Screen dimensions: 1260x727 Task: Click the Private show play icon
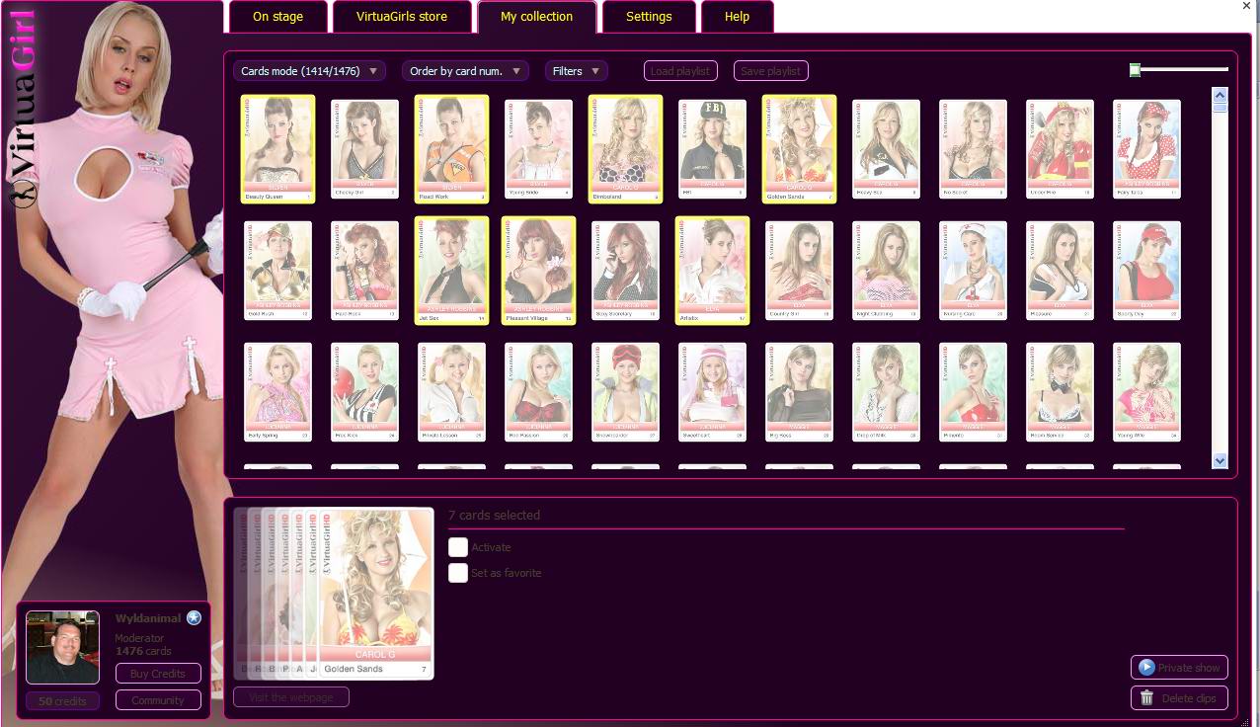tap(1146, 668)
